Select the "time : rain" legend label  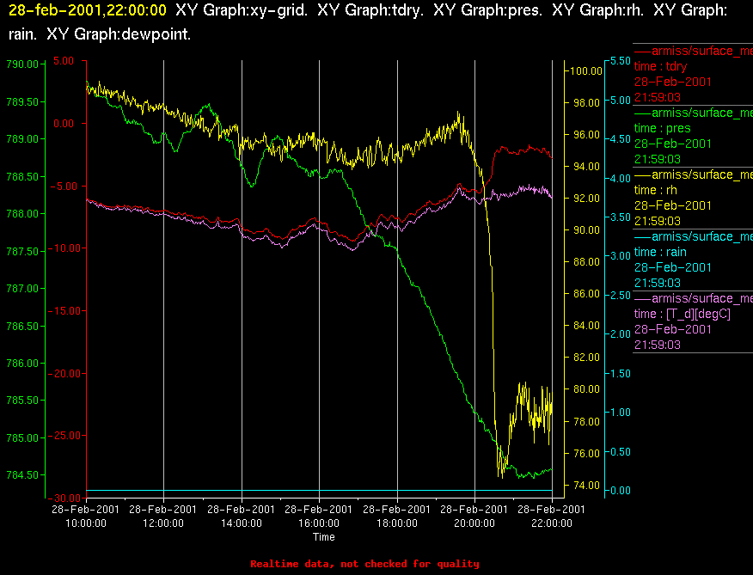pos(660,252)
